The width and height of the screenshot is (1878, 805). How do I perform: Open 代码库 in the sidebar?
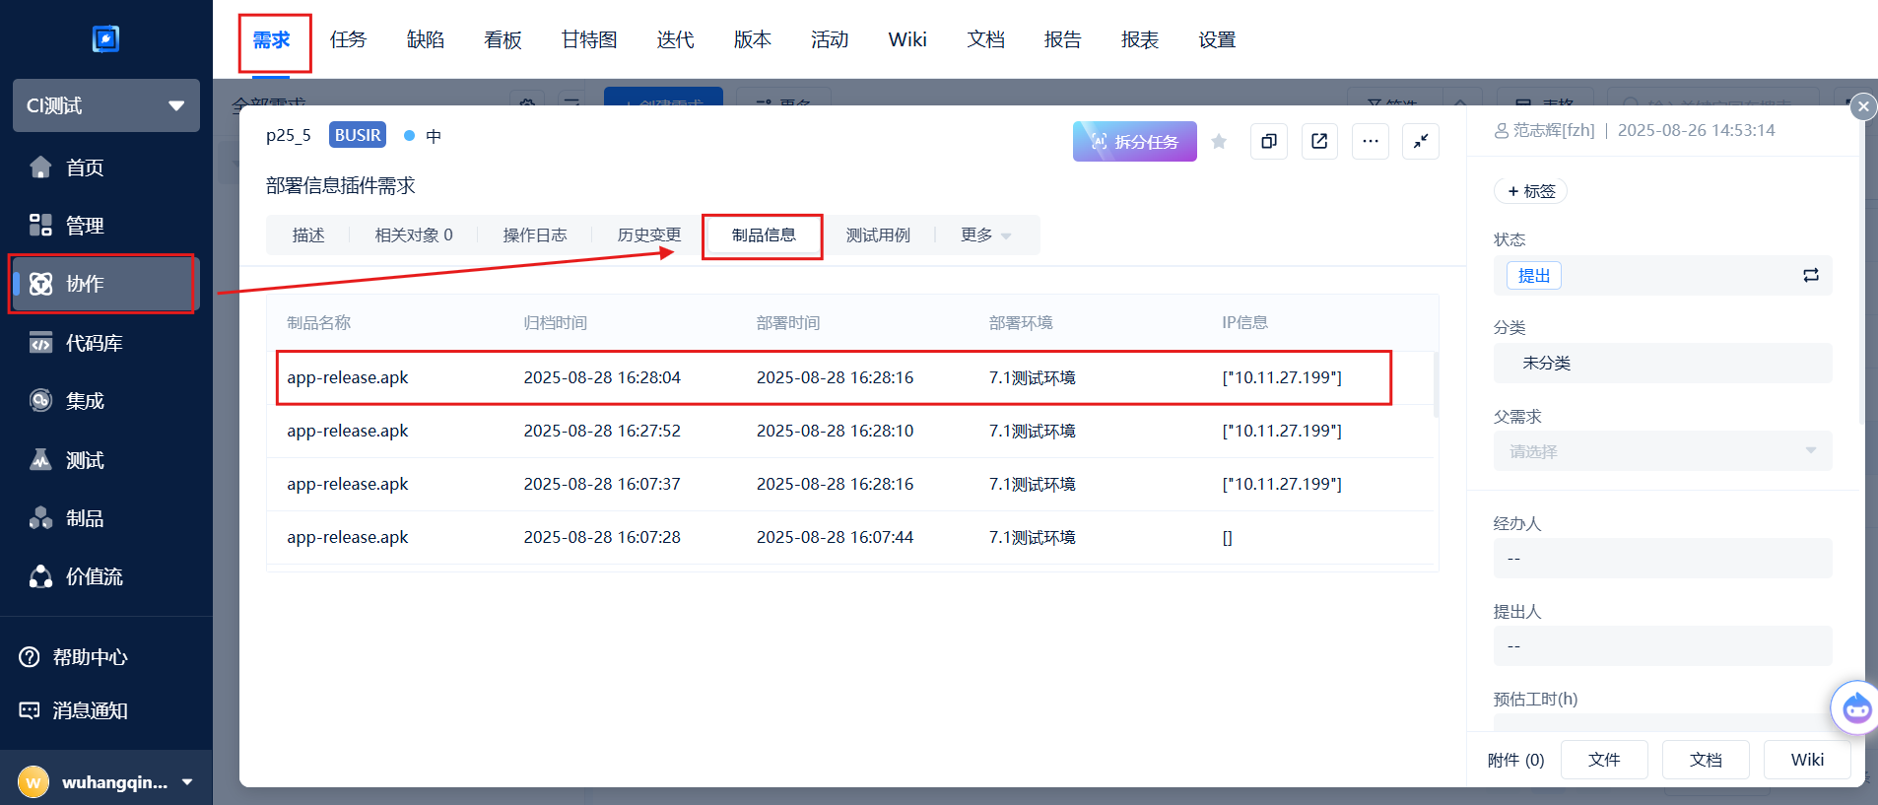pos(94,344)
